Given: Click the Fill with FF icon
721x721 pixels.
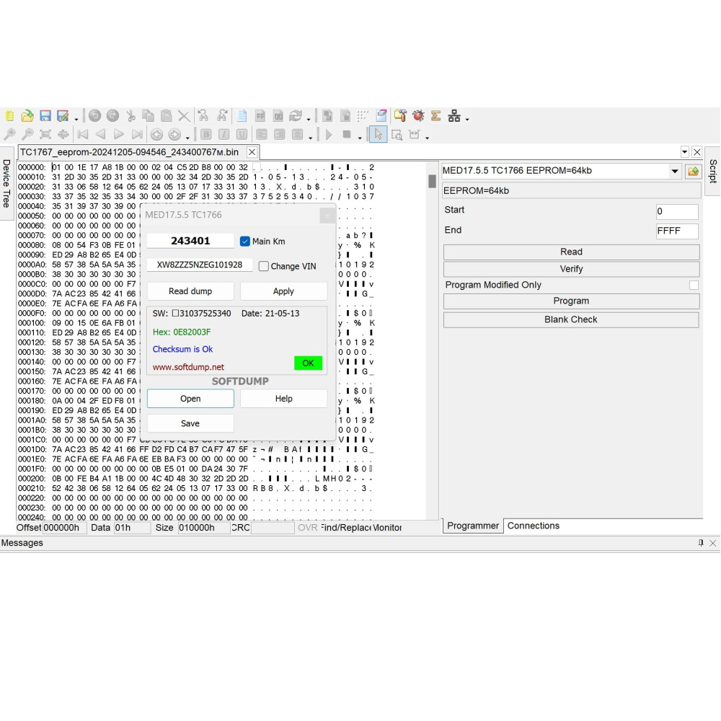Looking at the screenshot, I should (x=260, y=116).
